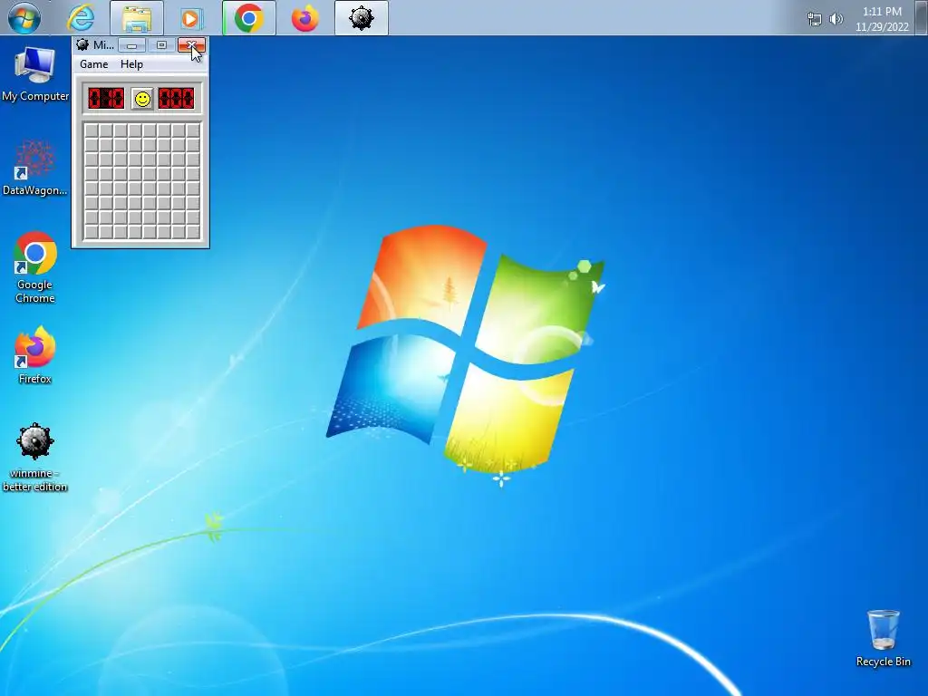Reveal the bottom-right Minesweeper cell
This screenshot has width=928, height=696.
[193, 232]
